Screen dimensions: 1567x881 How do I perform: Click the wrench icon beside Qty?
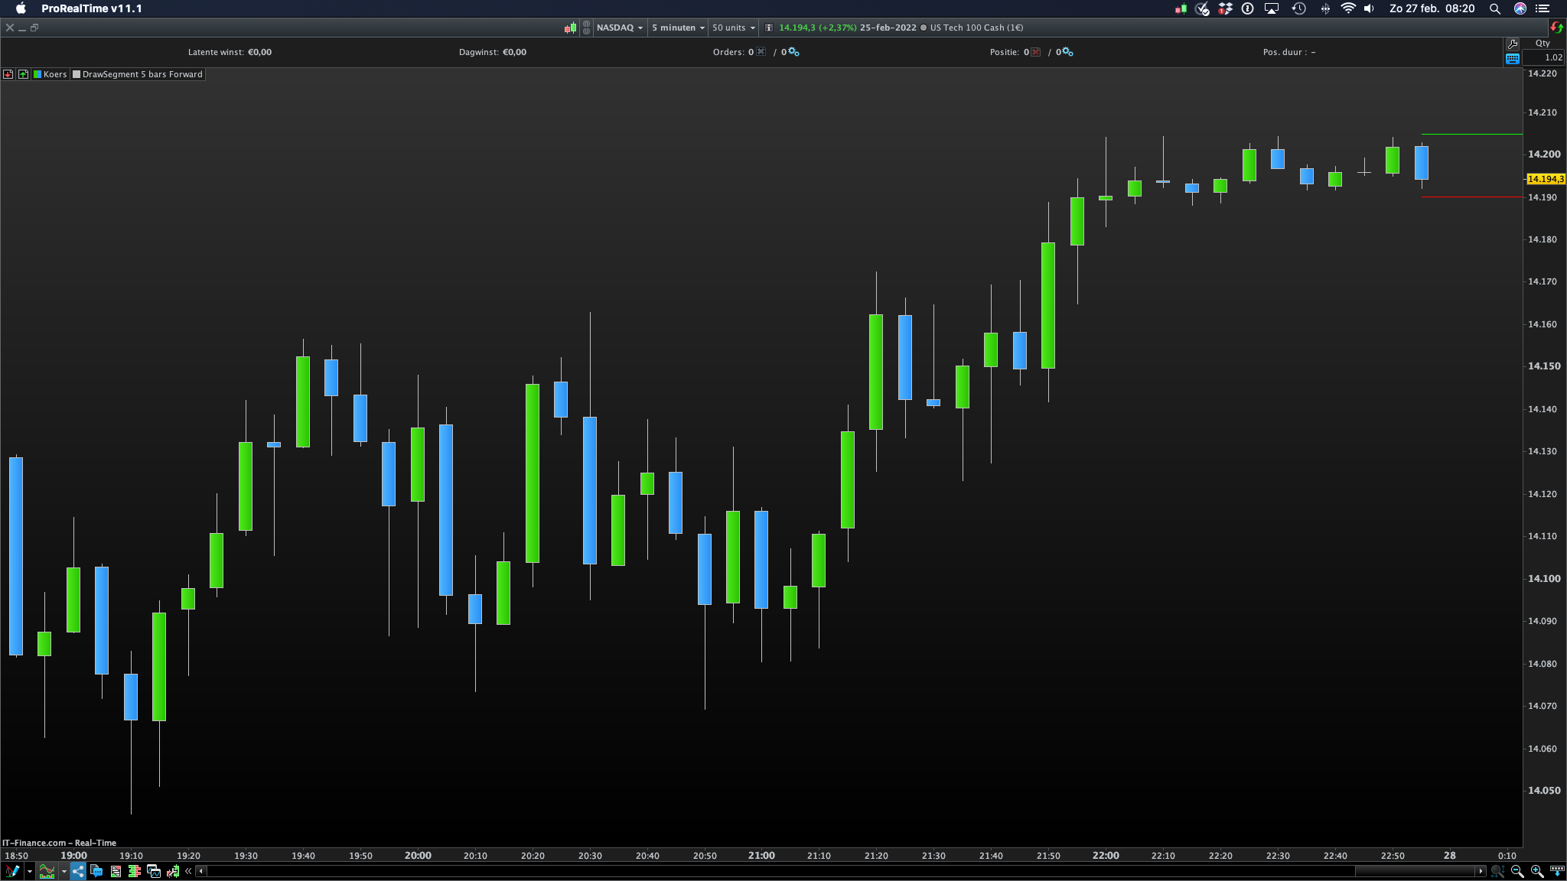point(1512,44)
